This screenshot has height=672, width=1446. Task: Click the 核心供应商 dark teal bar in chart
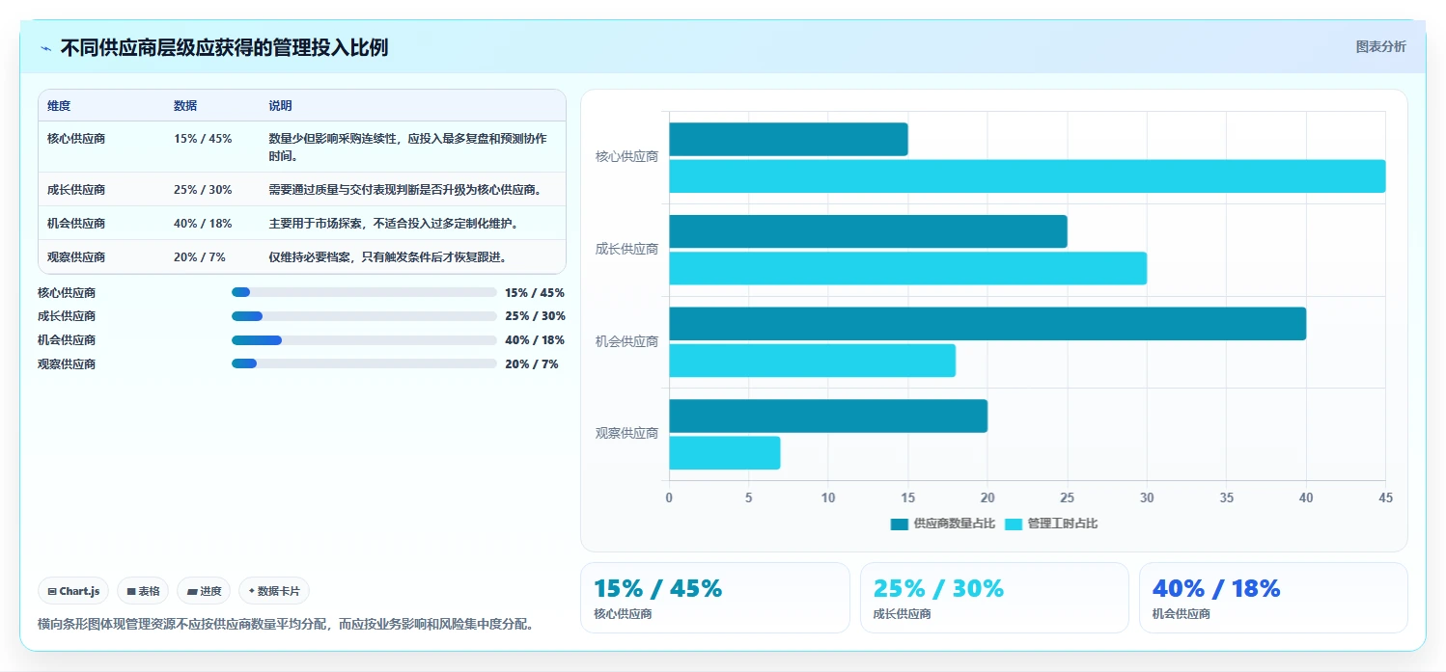788,139
